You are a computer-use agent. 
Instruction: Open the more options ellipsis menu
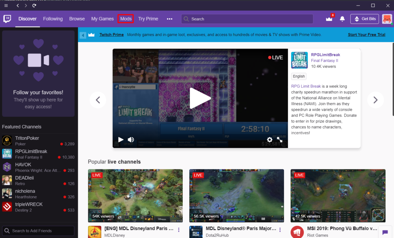click(169, 19)
